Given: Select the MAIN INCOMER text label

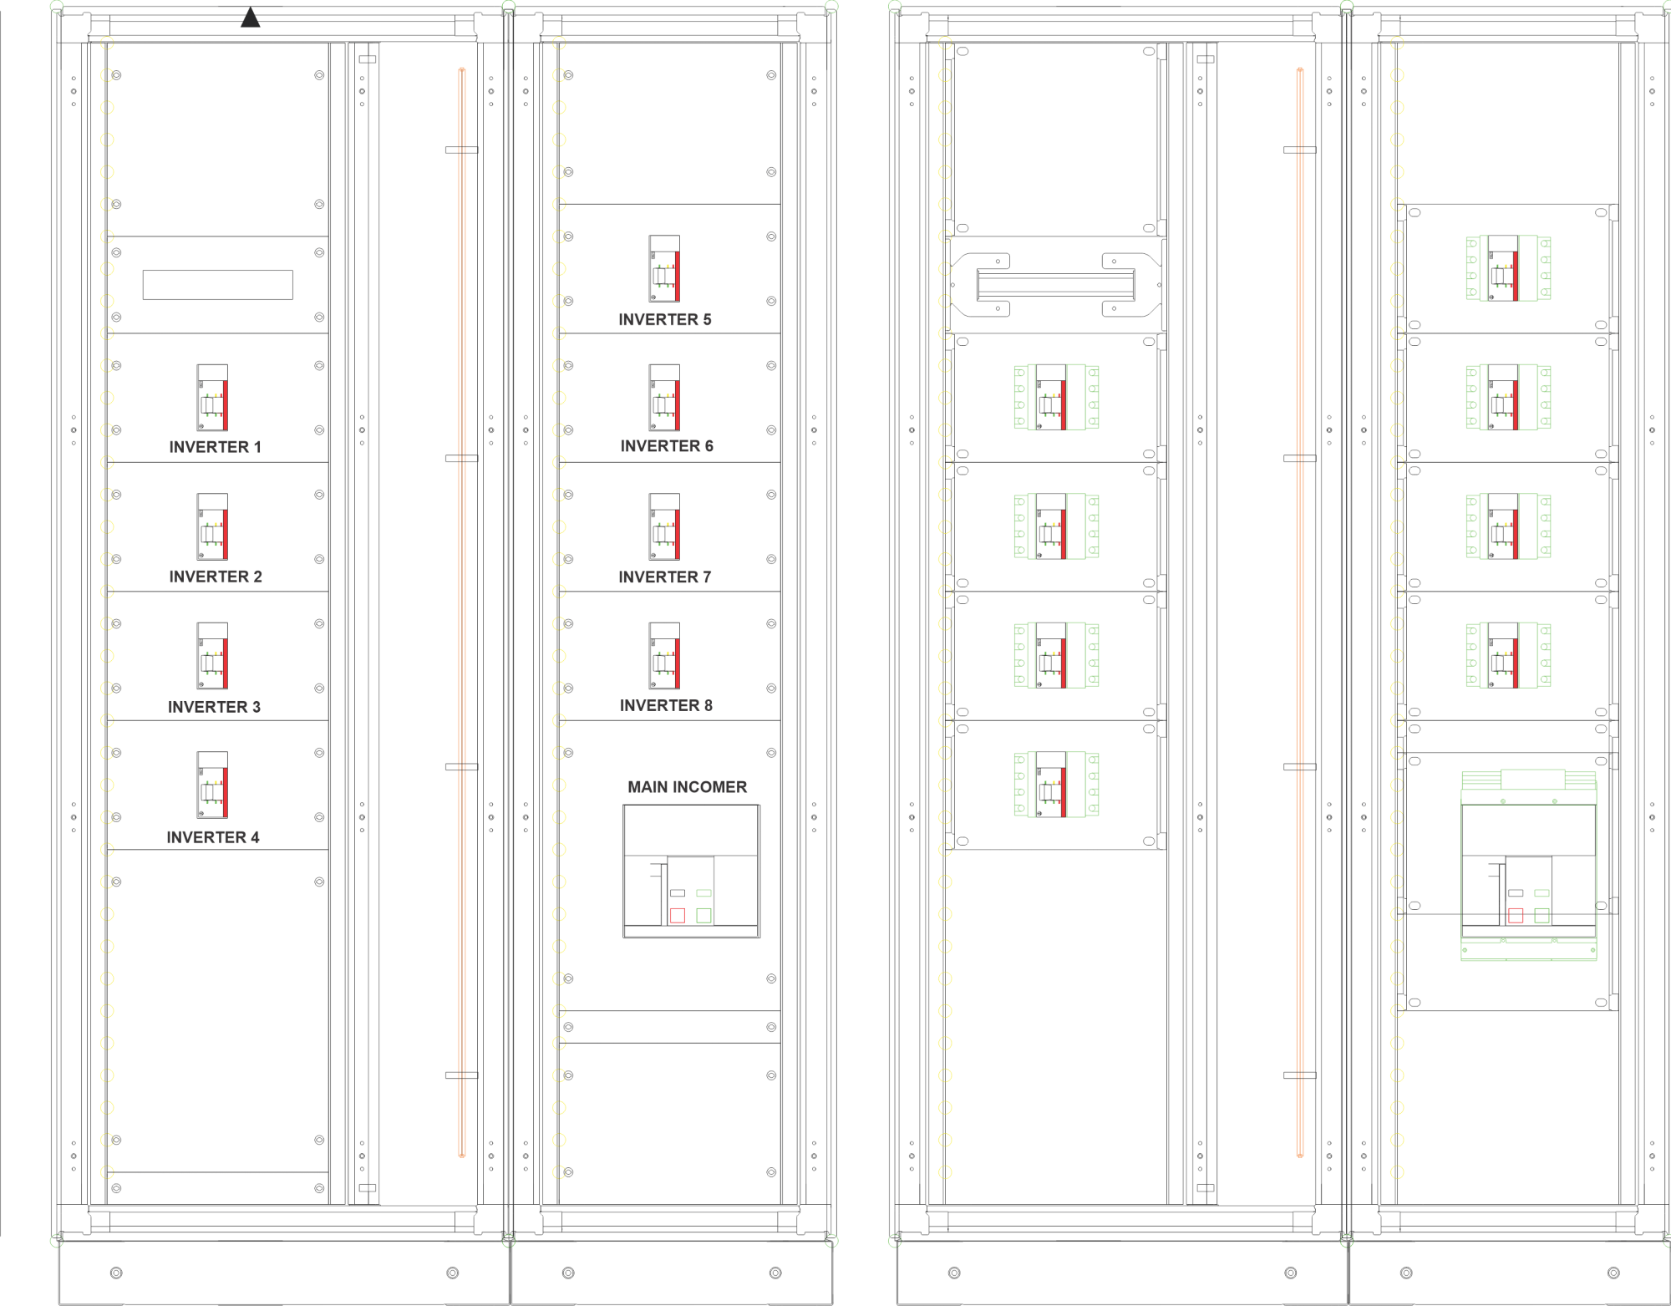Looking at the screenshot, I should click(x=687, y=787).
